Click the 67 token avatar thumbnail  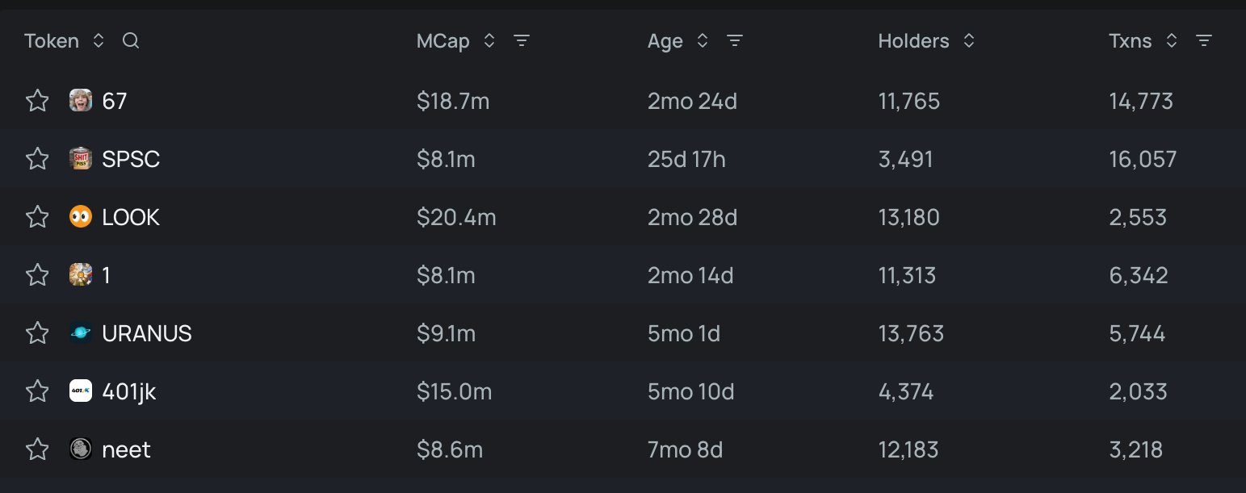click(x=81, y=101)
